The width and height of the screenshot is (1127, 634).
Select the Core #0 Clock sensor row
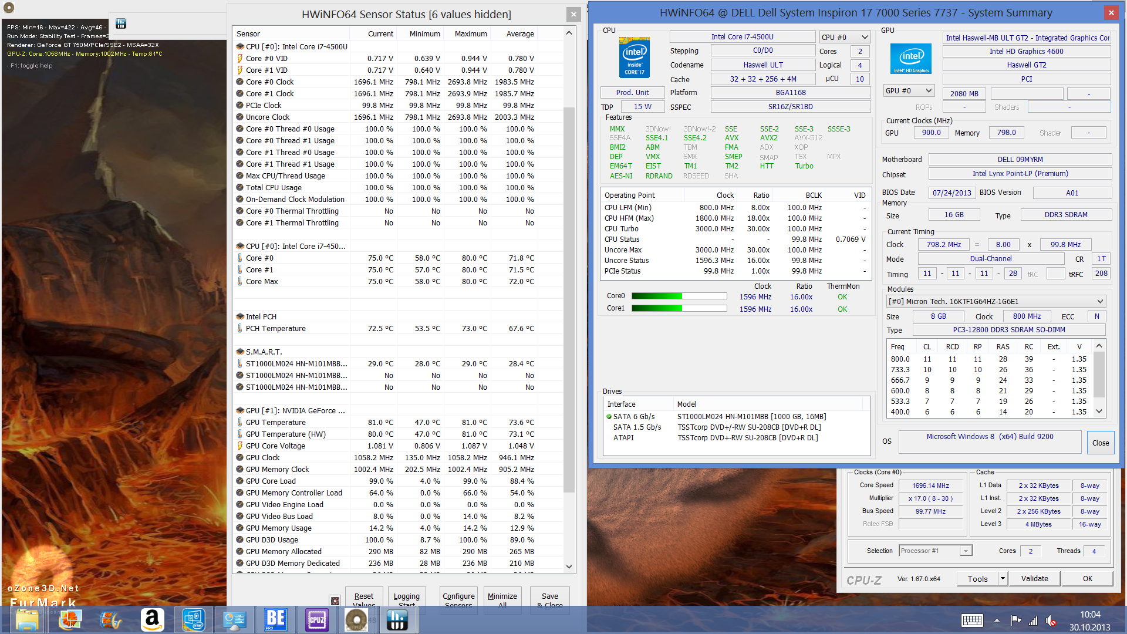coord(386,82)
